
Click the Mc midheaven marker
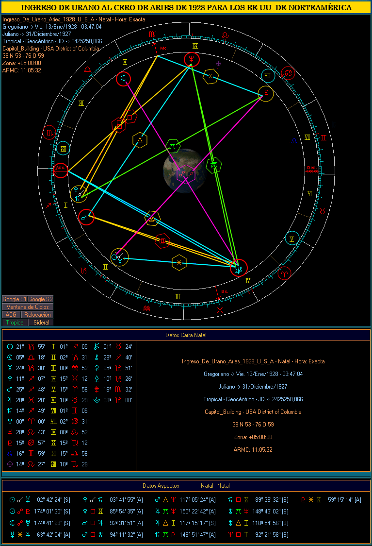tap(164, 48)
